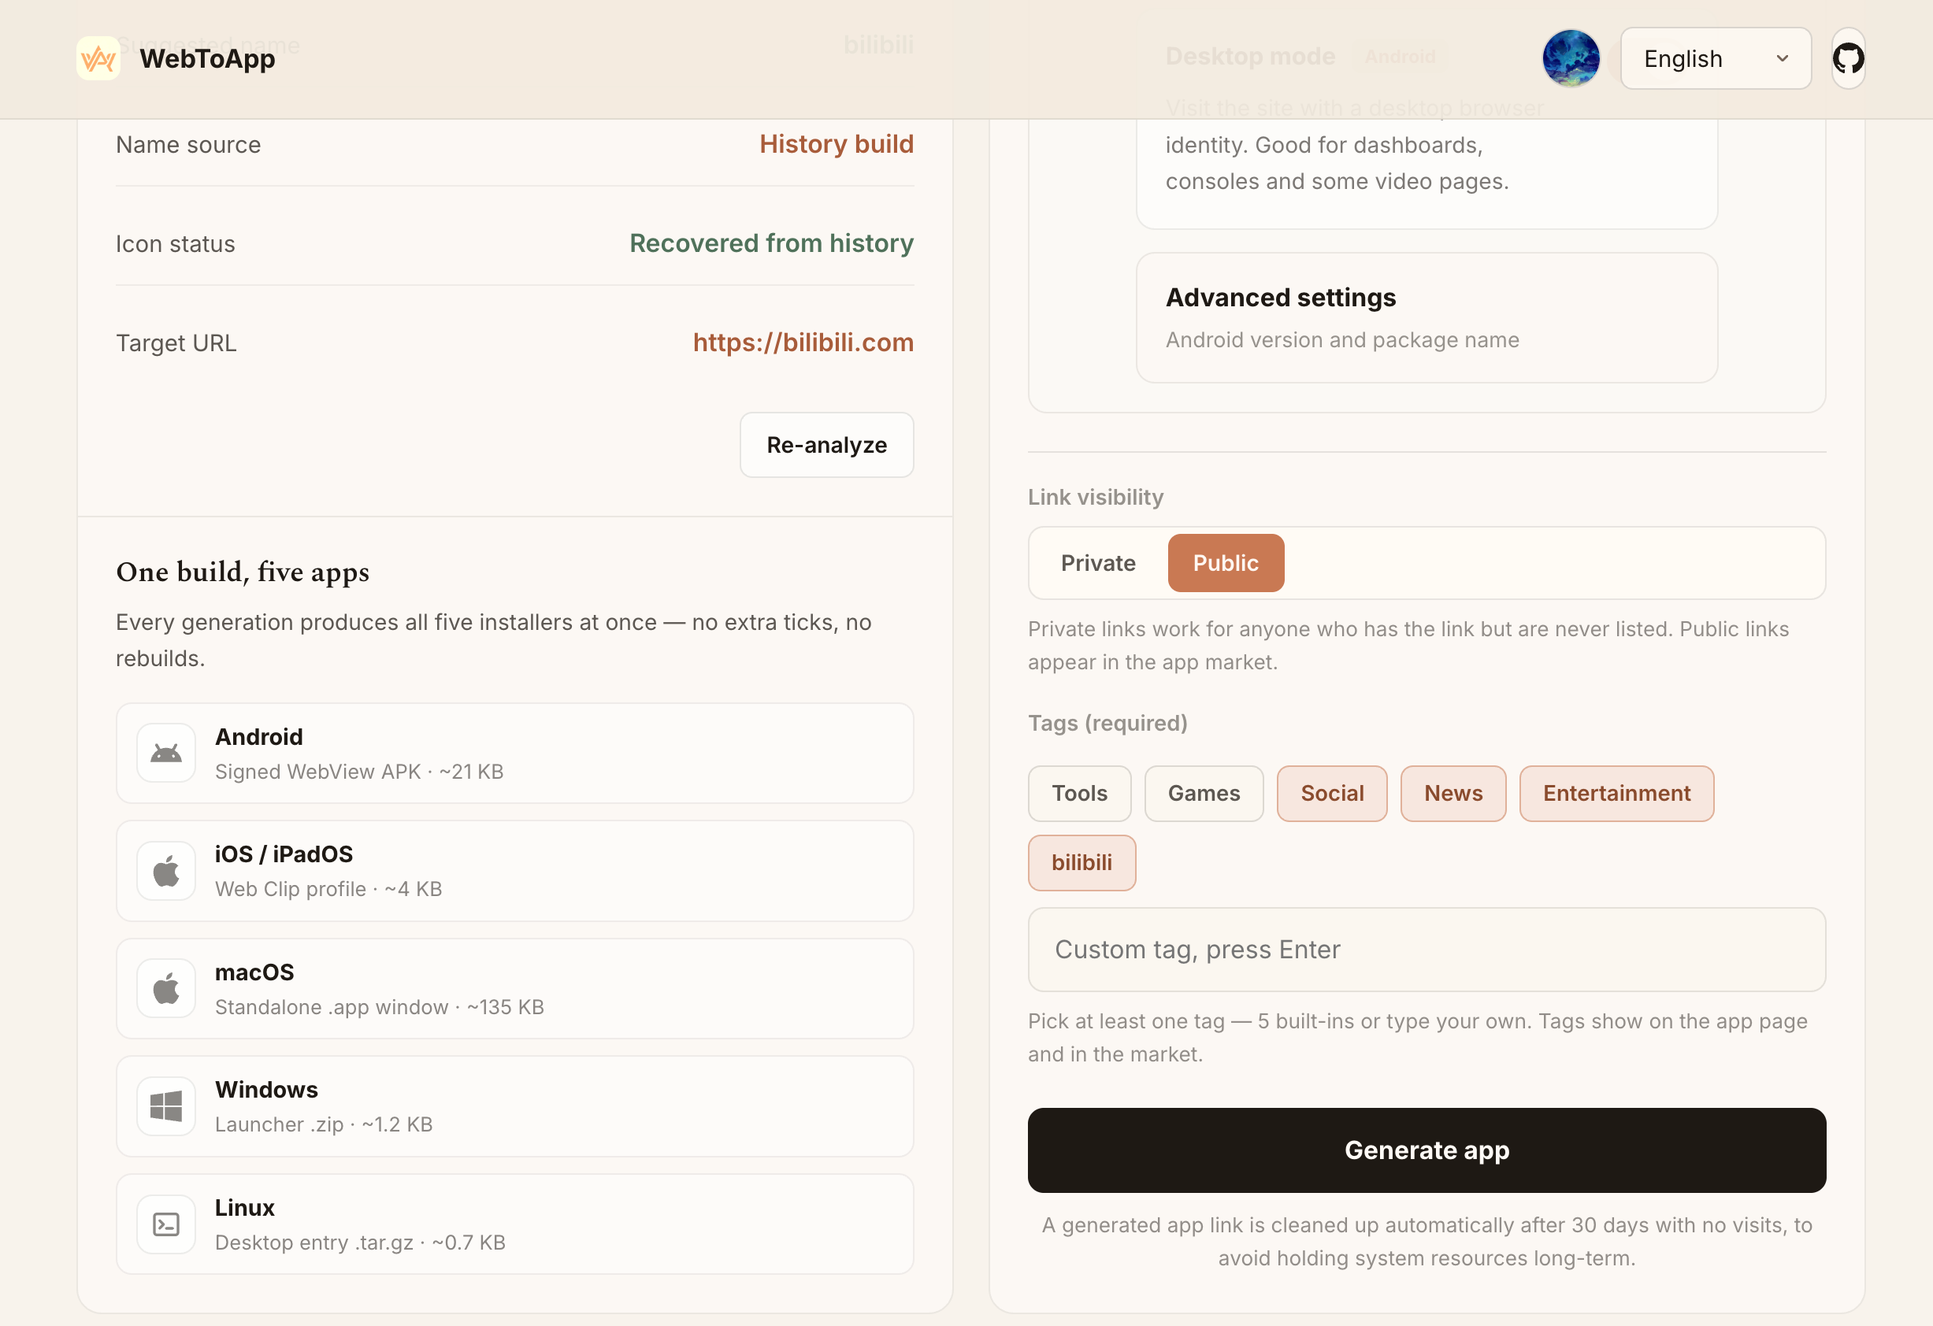This screenshot has height=1326, width=1933.
Task: Click the Signed WebView APK size text
Action: coord(359,772)
